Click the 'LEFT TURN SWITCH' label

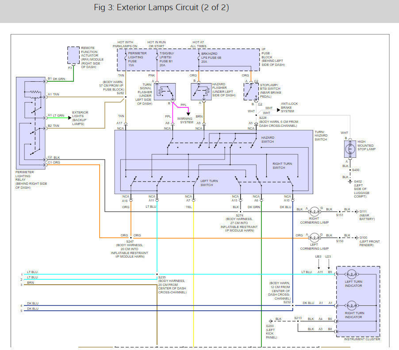pos(209,183)
